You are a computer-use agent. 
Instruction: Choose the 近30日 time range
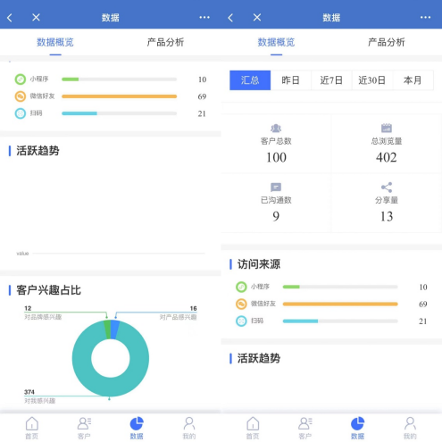point(372,80)
